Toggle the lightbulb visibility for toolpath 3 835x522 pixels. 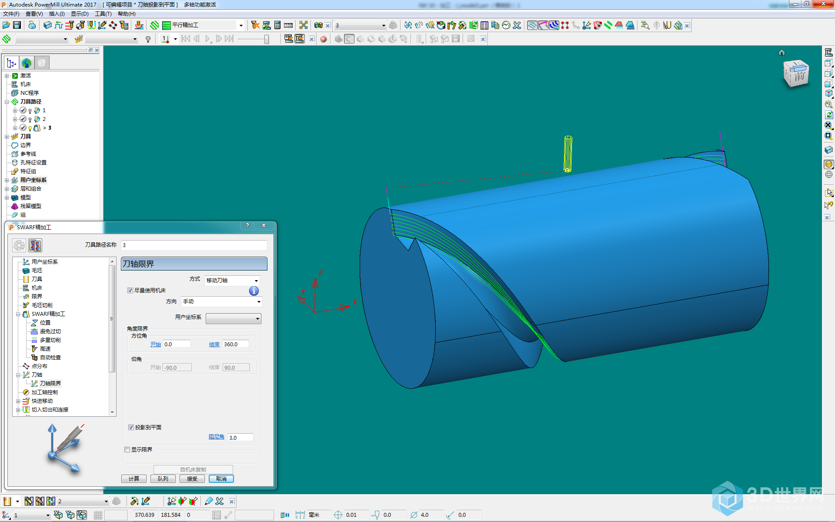(x=30, y=128)
